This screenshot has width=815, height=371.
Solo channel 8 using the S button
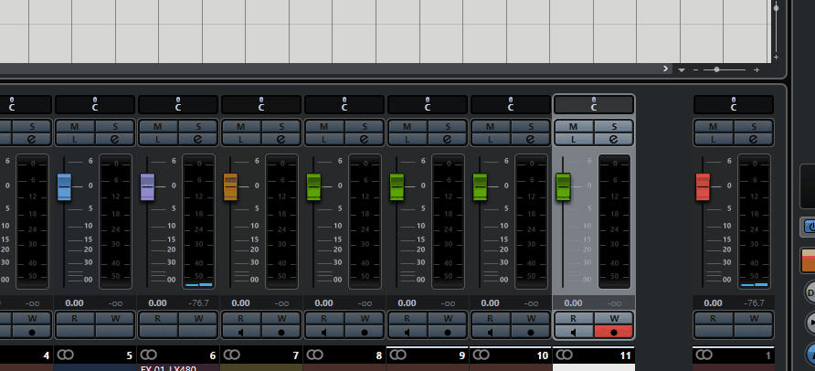365,126
